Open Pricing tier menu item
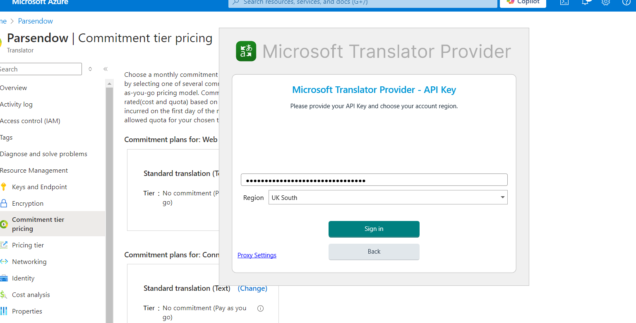Screen dimensions: 636x323 (28, 245)
